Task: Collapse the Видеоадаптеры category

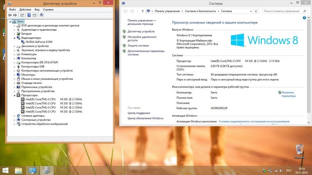Action: (14, 38)
